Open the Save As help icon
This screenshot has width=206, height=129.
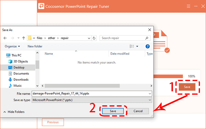click(x=148, y=46)
